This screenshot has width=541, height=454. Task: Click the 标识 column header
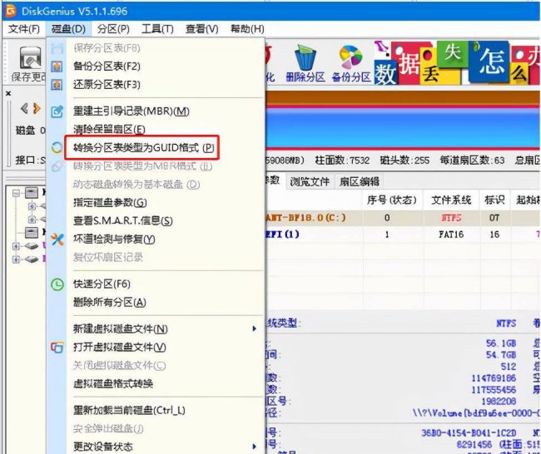click(494, 200)
